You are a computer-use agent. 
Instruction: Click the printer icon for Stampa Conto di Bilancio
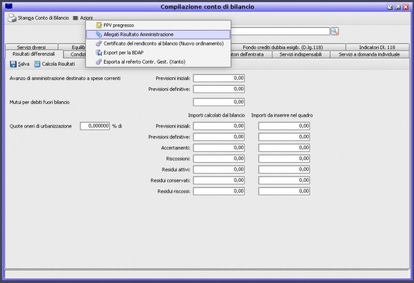click(x=11, y=18)
